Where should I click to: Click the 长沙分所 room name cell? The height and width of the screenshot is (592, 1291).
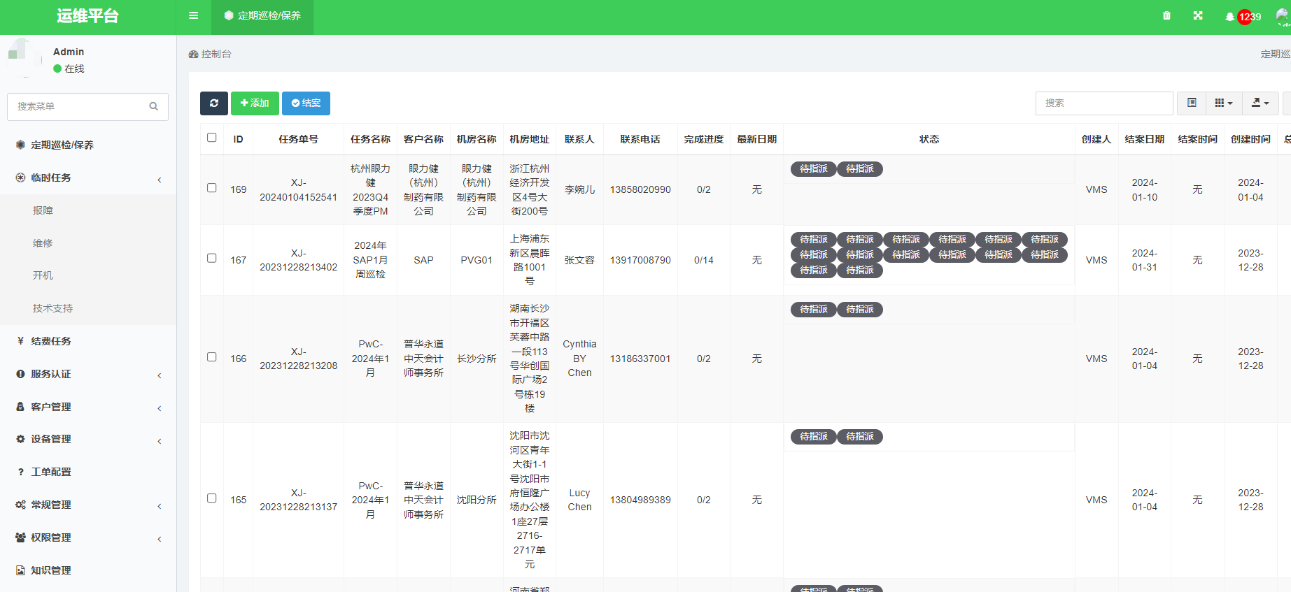pos(477,359)
